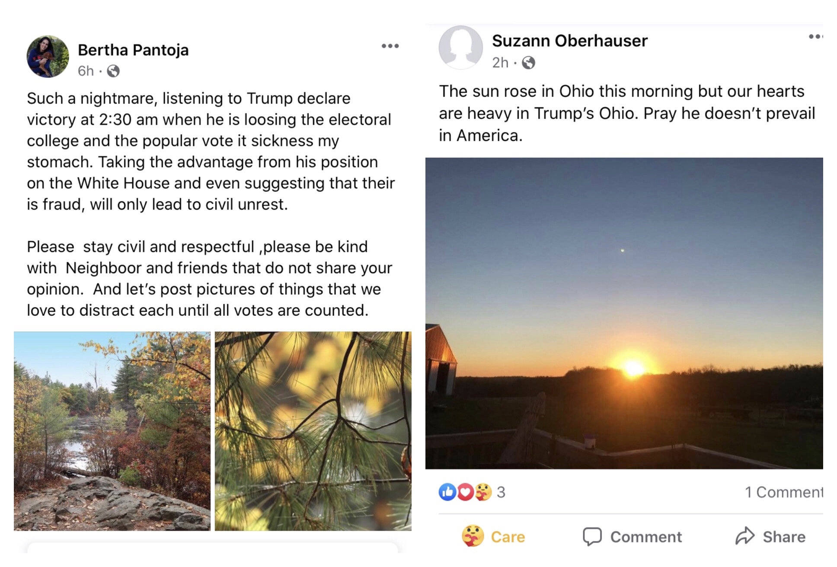The height and width of the screenshot is (567, 837).
Task: Click the Share arrow icon
Action: pos(744,536)
